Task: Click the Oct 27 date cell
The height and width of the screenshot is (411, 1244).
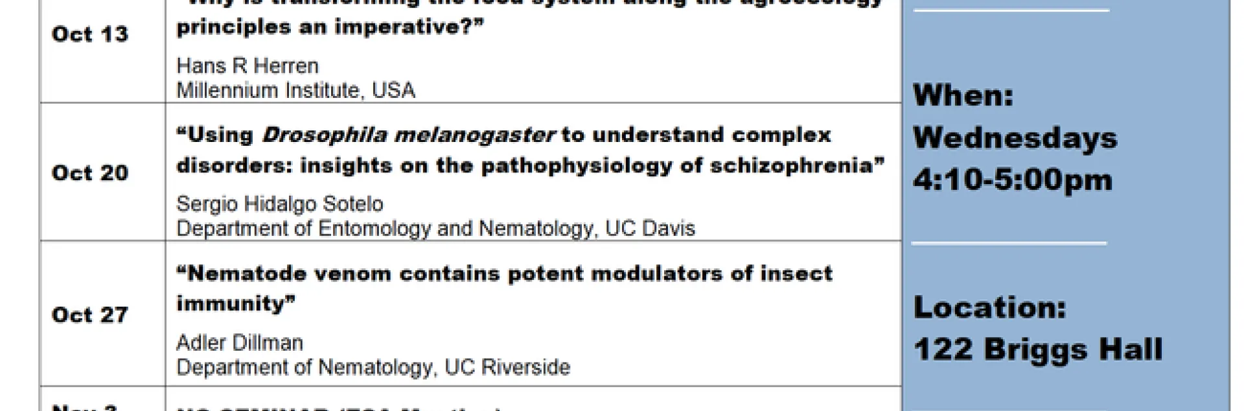Action: (x=90, y=315)
